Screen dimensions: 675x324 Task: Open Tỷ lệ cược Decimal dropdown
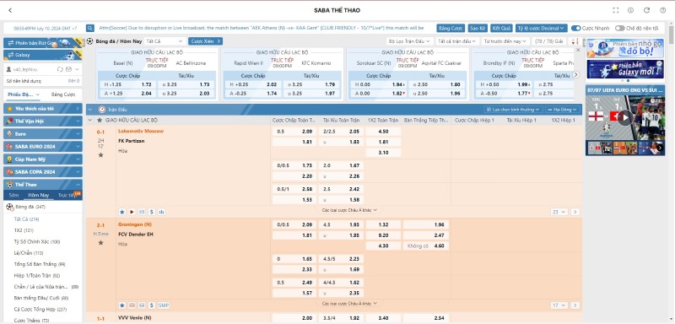point(542,28)
